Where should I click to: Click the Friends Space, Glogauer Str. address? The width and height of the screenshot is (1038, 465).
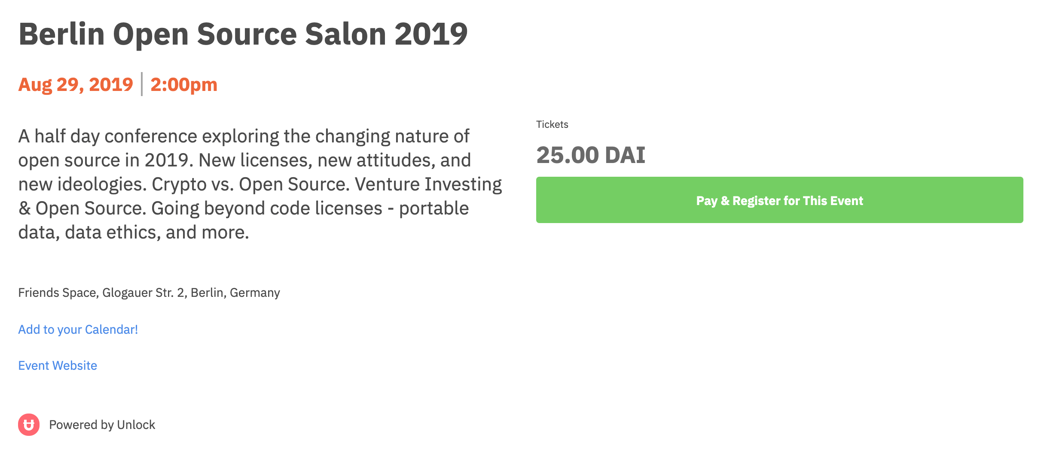(x=149, y=293)
